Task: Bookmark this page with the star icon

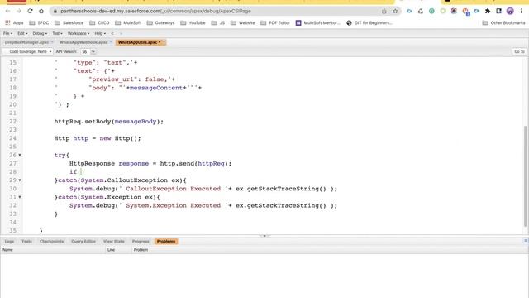Action: (x=395, y=11)
